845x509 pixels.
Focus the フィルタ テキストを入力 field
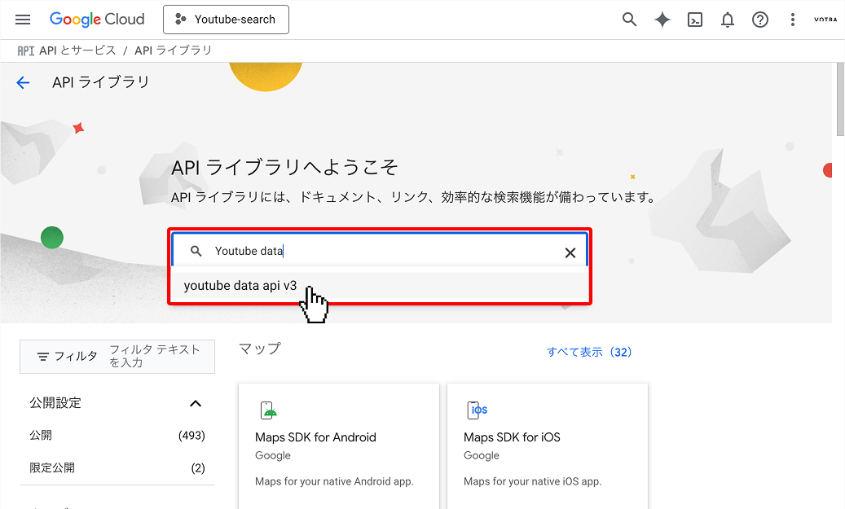pos(156,356)
